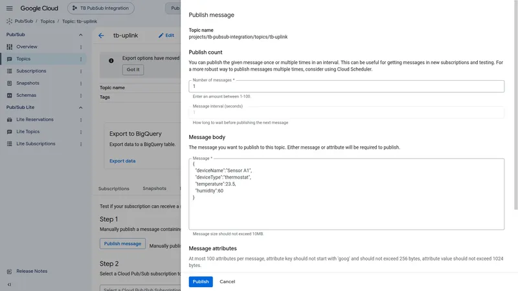The height and width of the screenshot is (291, 518).
Task: Open Lite Subscriptions in the sidebar
Action: (36, 144)
